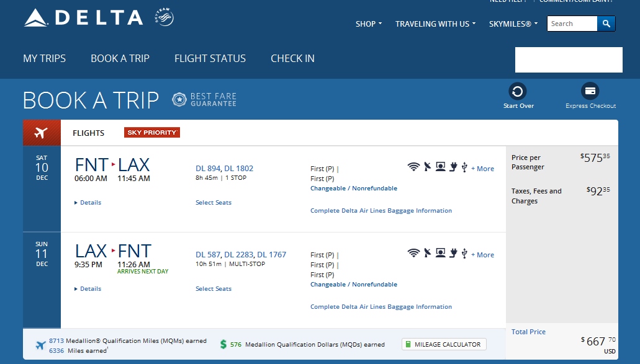The width and height of the screenshot is (640, 364).
Task: Select Seats for the return LAX–FNT flight
Action: pyautogui.click(x=214, y=289)
